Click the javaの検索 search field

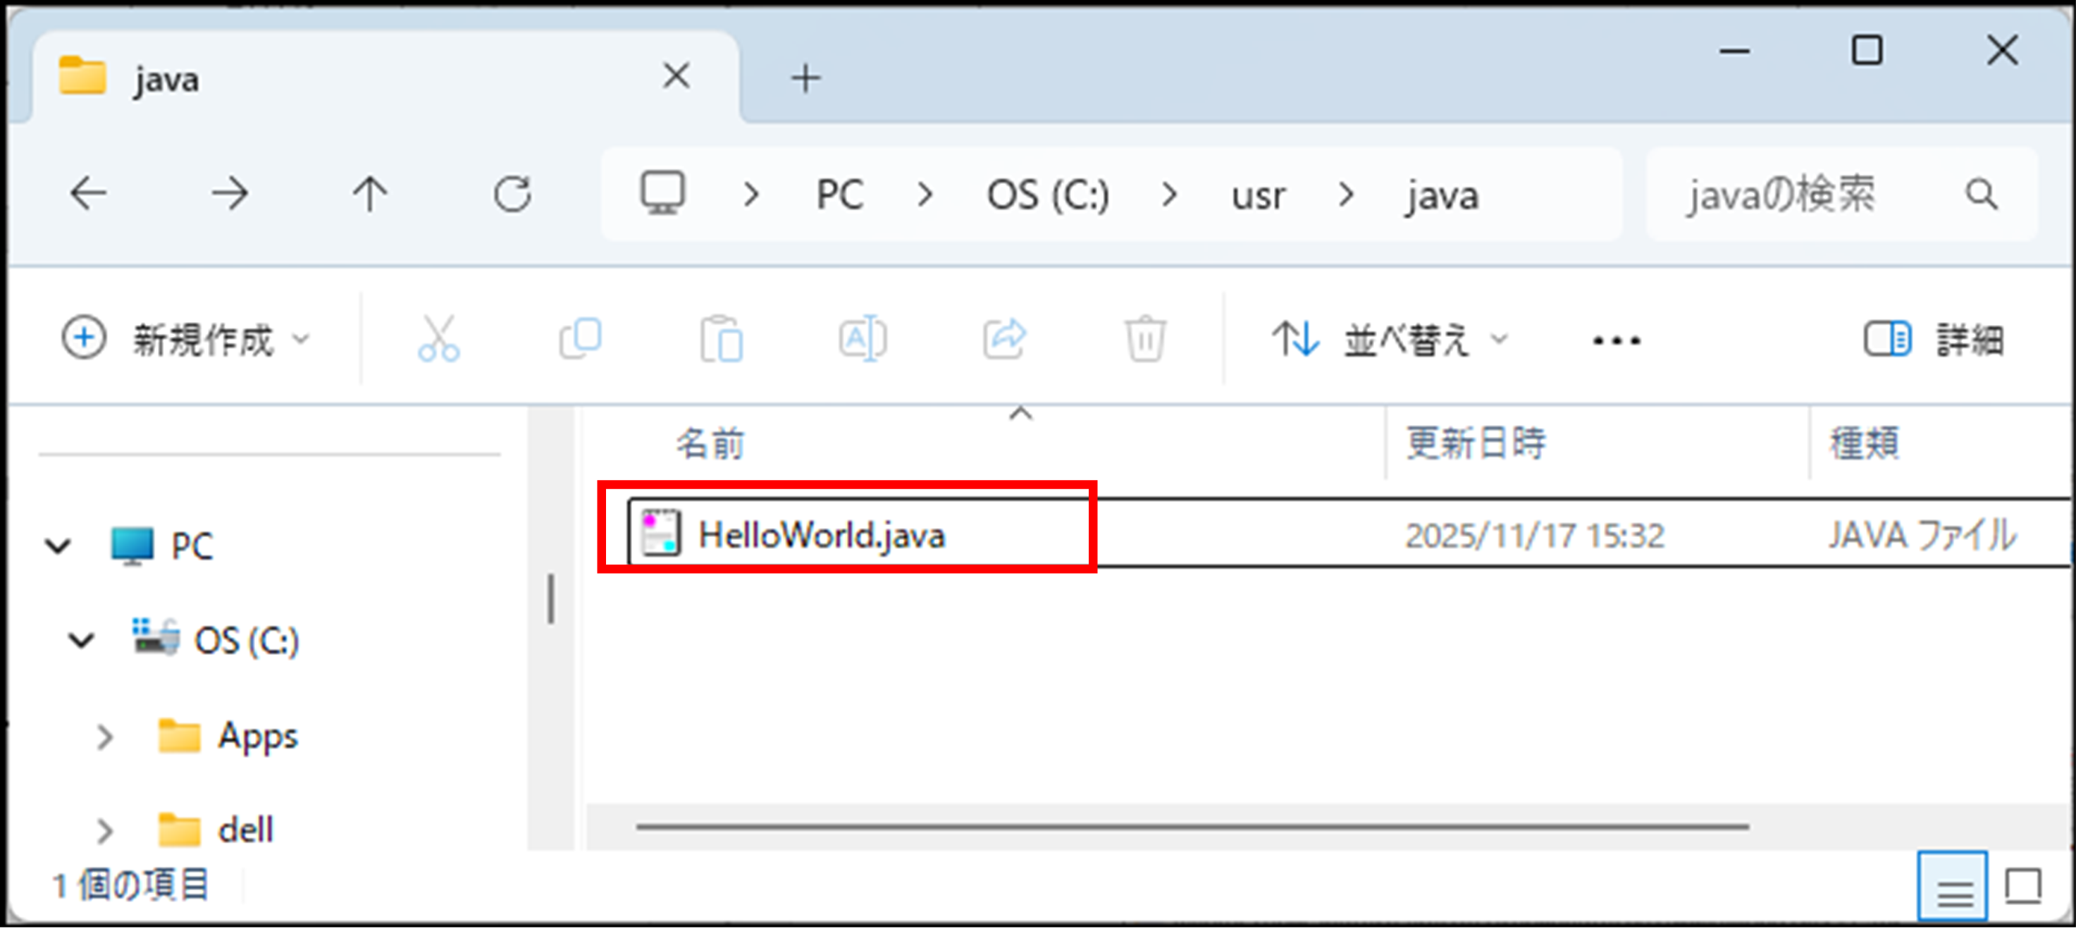1841,194
